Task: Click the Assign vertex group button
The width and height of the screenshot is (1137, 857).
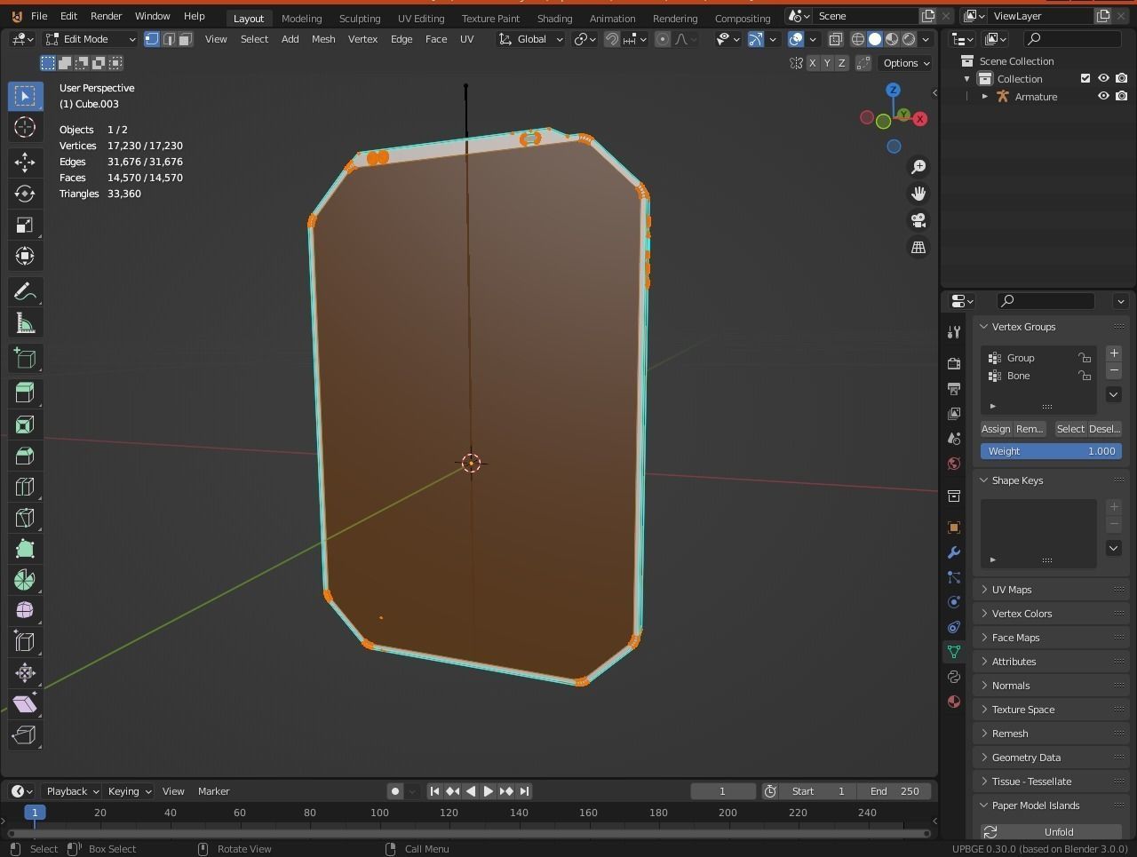Action: [996, 429]
